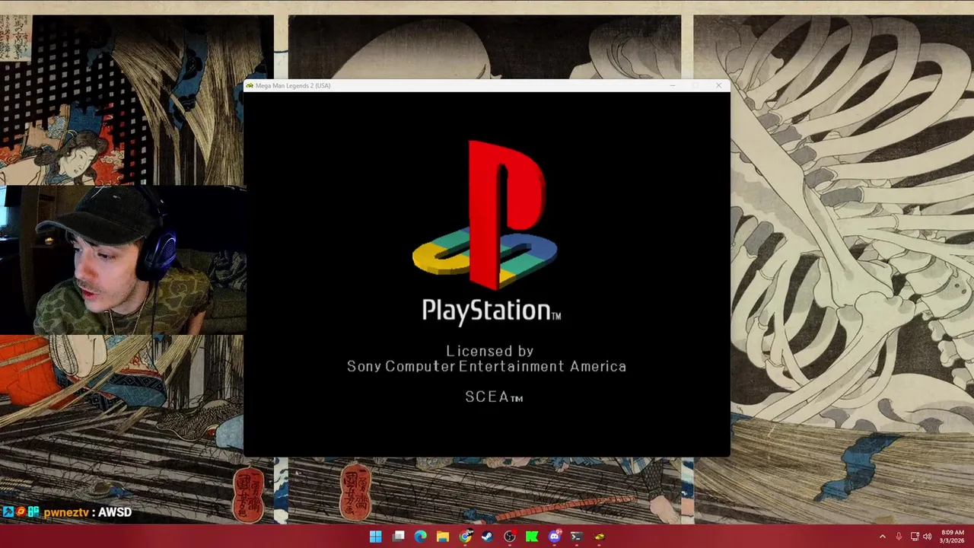Click the pwneztv chat message overlay
974x548 pixels.
pos(67,512)
